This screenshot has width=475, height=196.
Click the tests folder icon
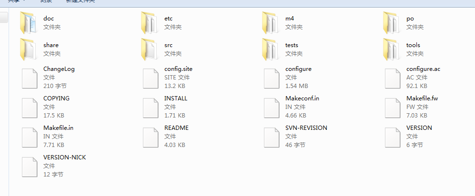click(271, 49)
